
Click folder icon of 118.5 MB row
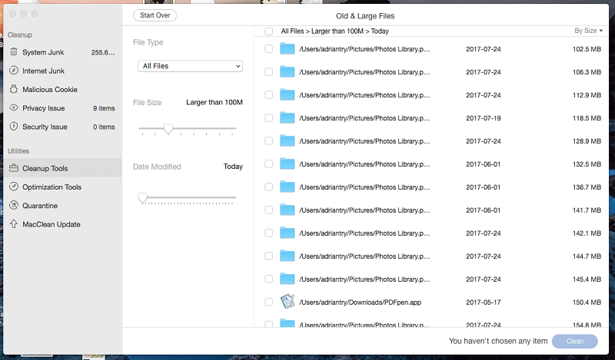[287, 118]
